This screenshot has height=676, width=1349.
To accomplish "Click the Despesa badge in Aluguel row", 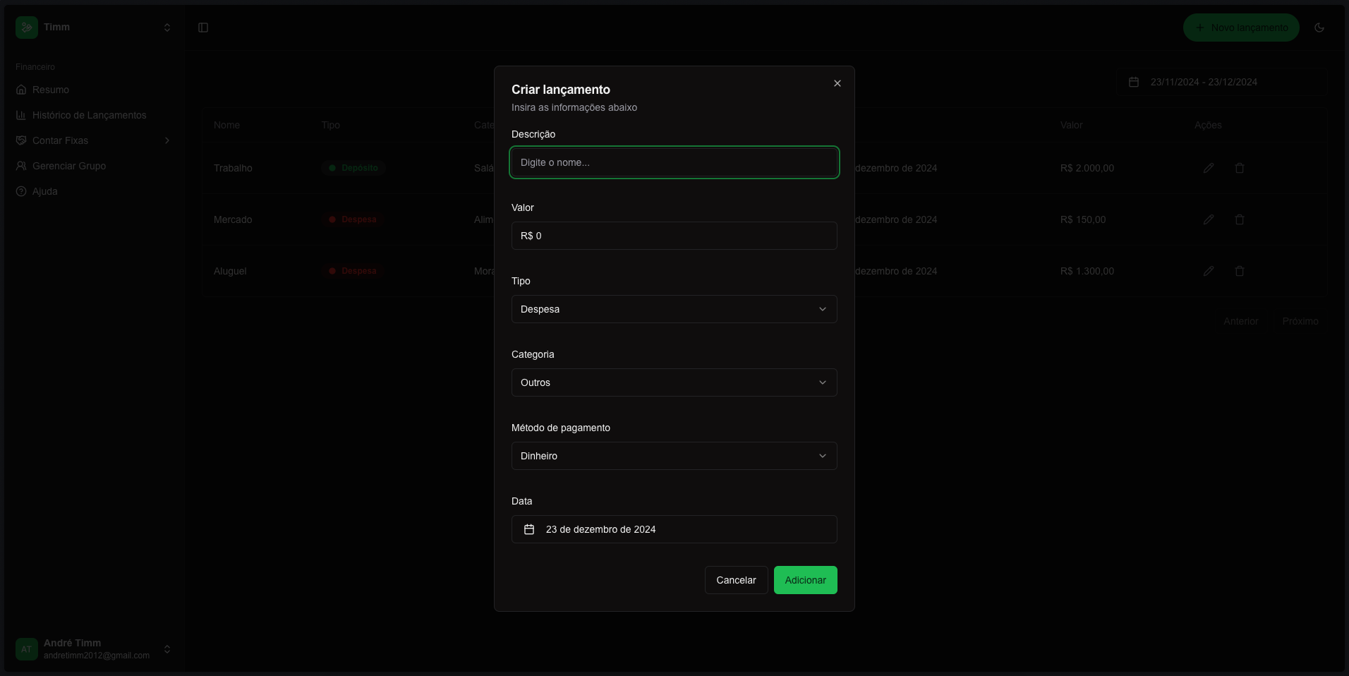I will [353, 271].
